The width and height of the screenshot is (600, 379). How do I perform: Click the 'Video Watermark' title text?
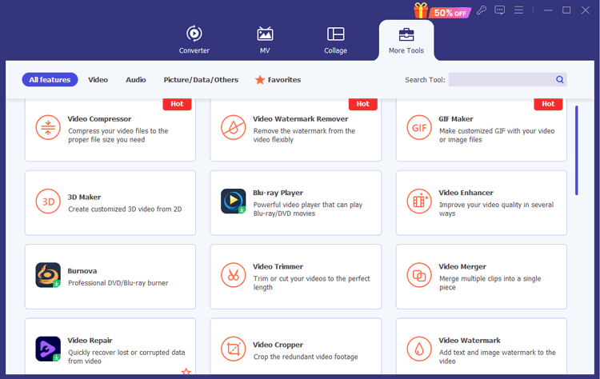pos(470,341)
